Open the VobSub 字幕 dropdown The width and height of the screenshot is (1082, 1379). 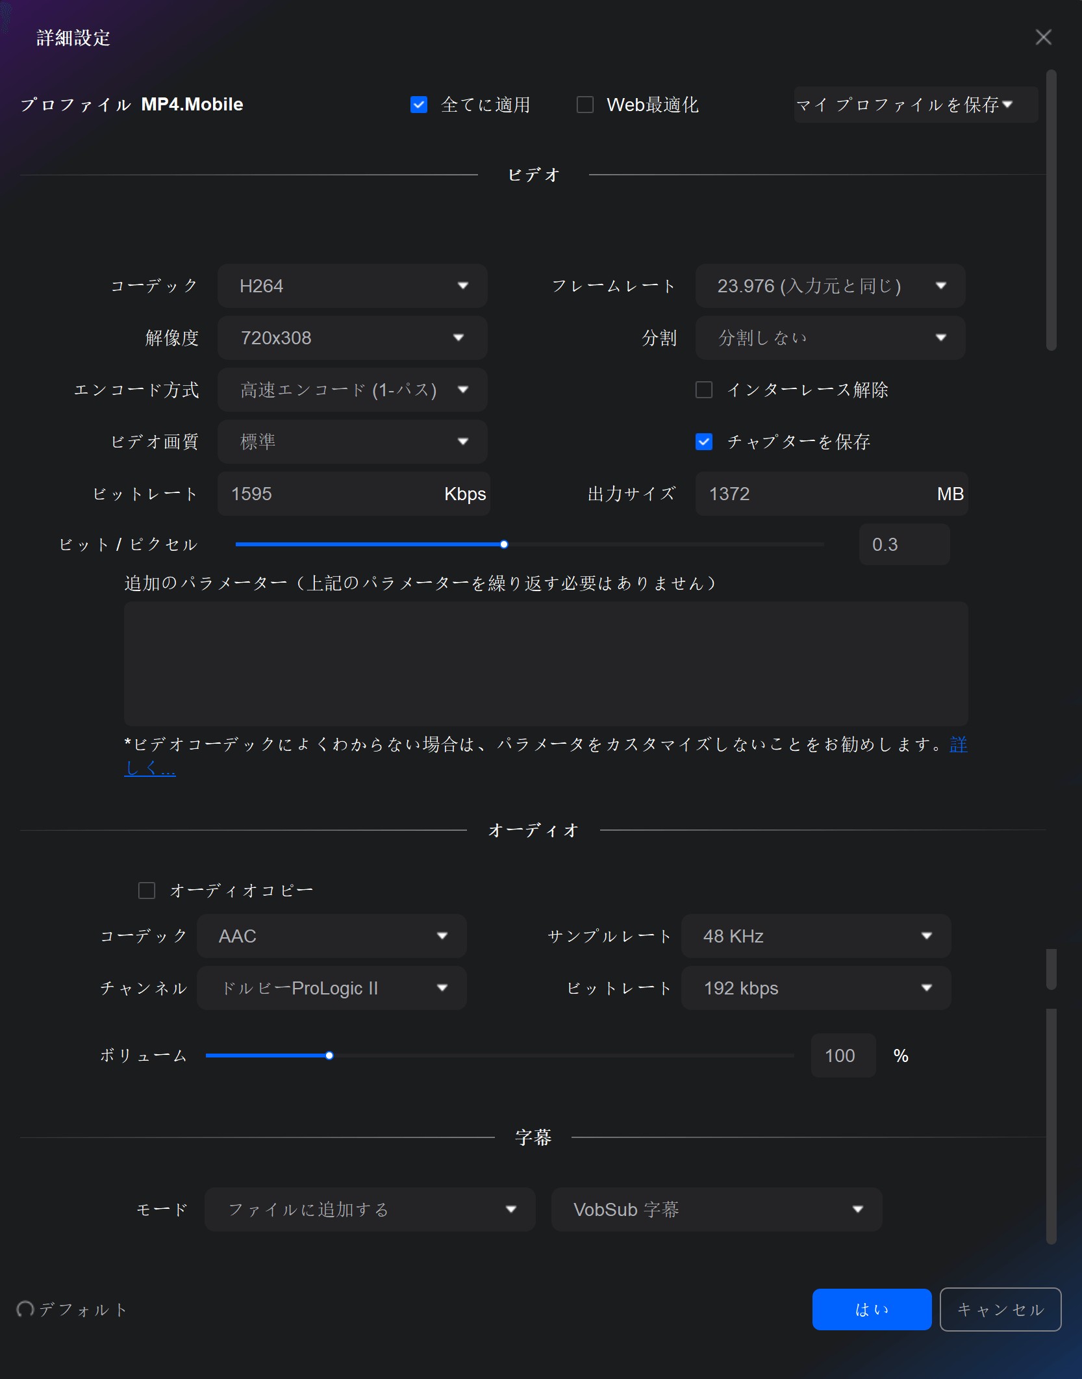pos(716,1209)
